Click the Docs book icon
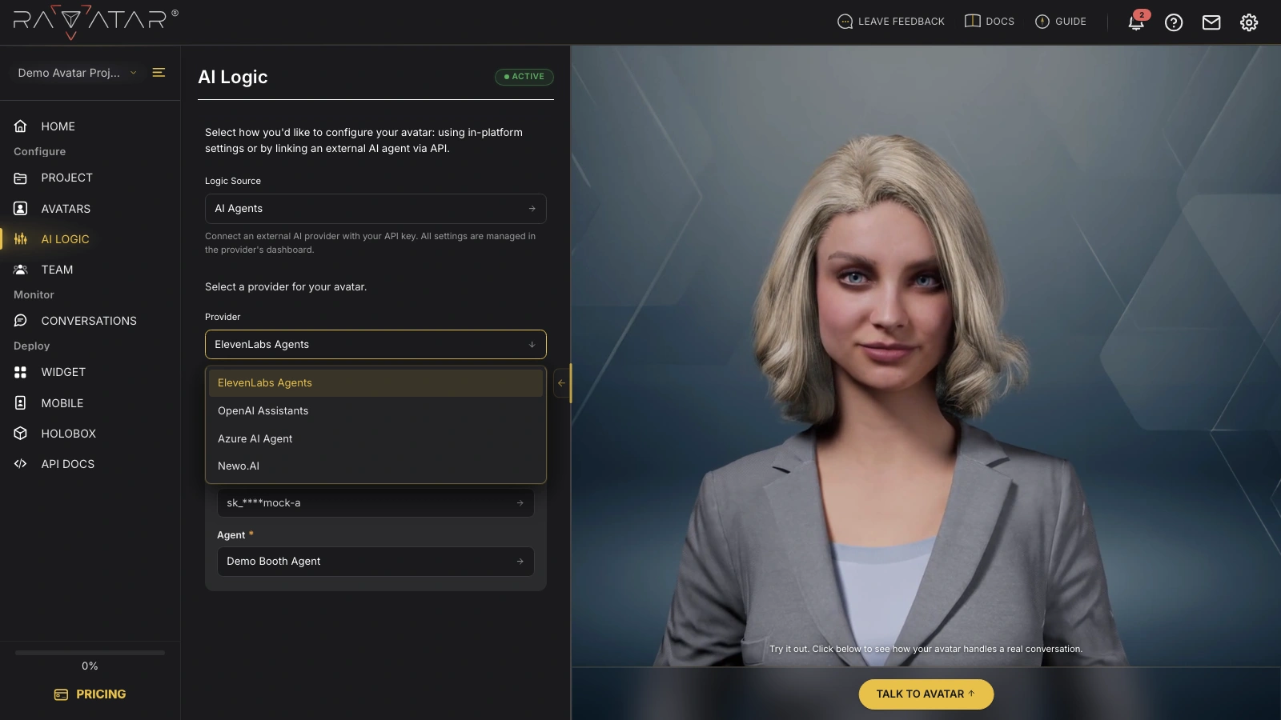The height and width of the screenshot is (720, 1281). point(972,22)
